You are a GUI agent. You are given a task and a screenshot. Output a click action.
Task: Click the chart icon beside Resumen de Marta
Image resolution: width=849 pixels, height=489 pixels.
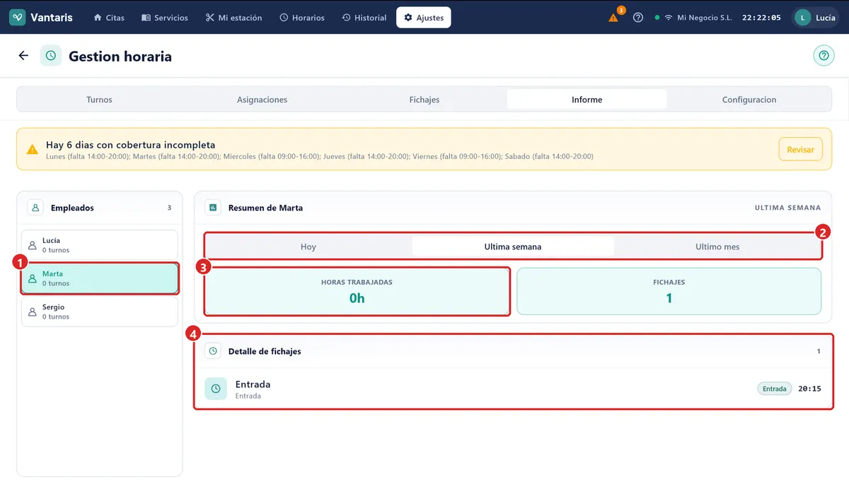[x=213, y=208]
